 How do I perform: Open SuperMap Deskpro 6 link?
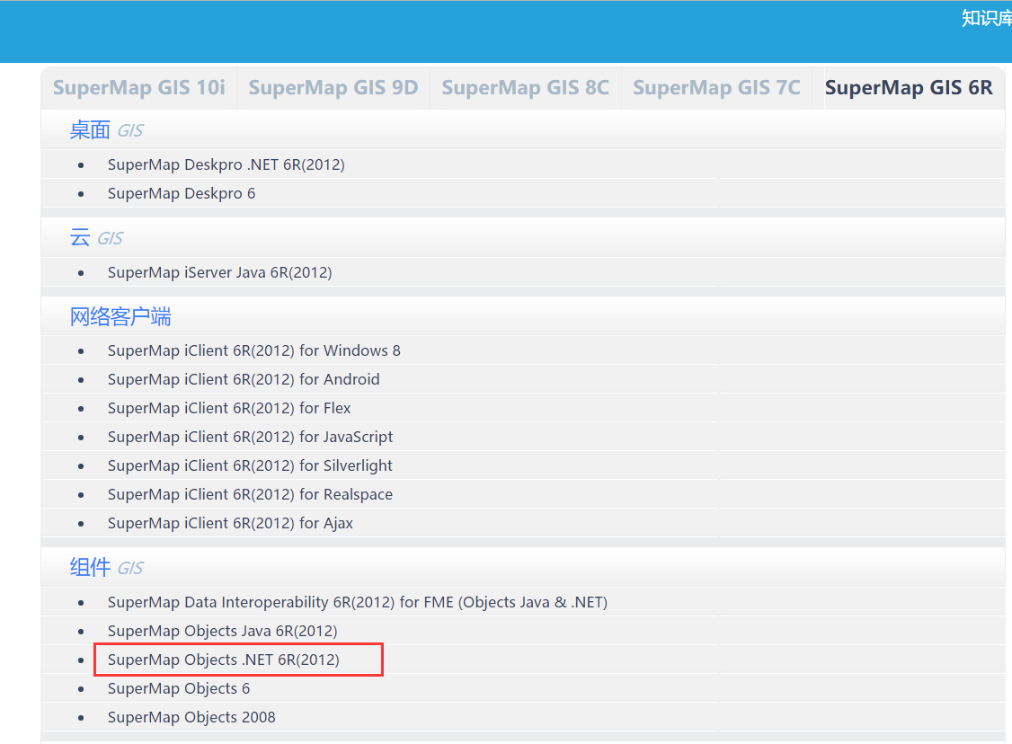pos(182,193)
